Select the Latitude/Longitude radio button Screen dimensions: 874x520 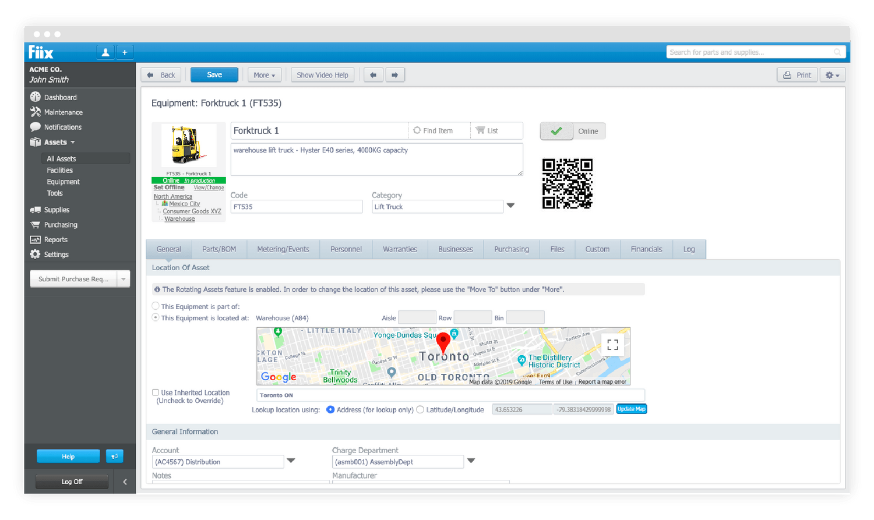pyautogui.click(x=420, y=409)
